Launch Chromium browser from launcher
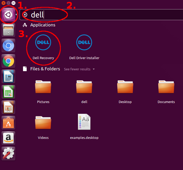The width and height of the screenshot is (183, 170). point(8,46)
